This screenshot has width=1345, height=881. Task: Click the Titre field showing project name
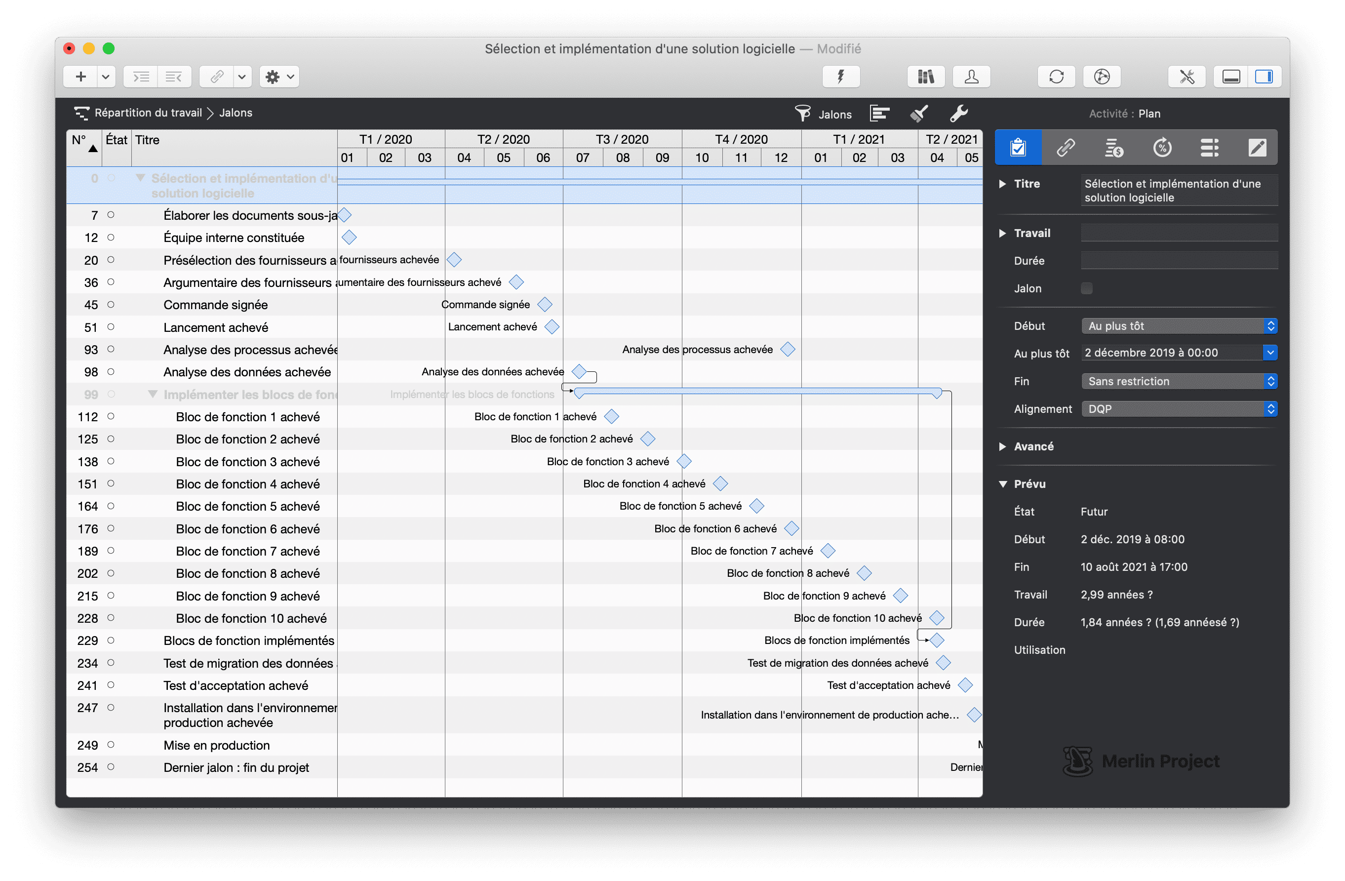click(1179, 190)
